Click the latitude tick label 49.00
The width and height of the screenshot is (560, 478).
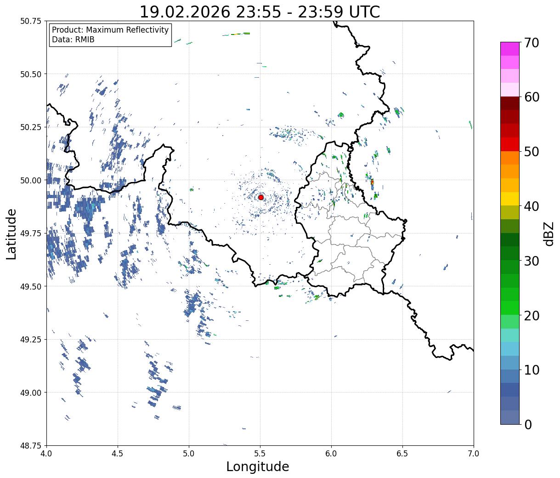[31, 393]
